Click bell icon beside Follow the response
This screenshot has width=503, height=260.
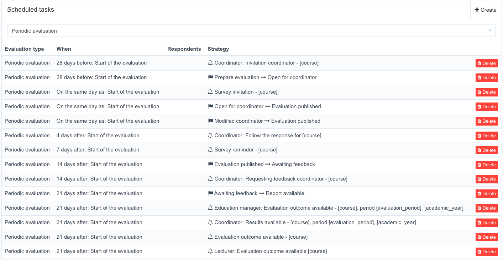tap(210, 135)
